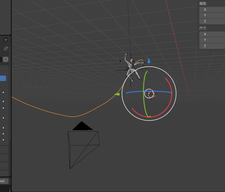Click the 缩放 Z value field
Image resolution: width=225 pixels, height=192 pixels.
[212, 21]
